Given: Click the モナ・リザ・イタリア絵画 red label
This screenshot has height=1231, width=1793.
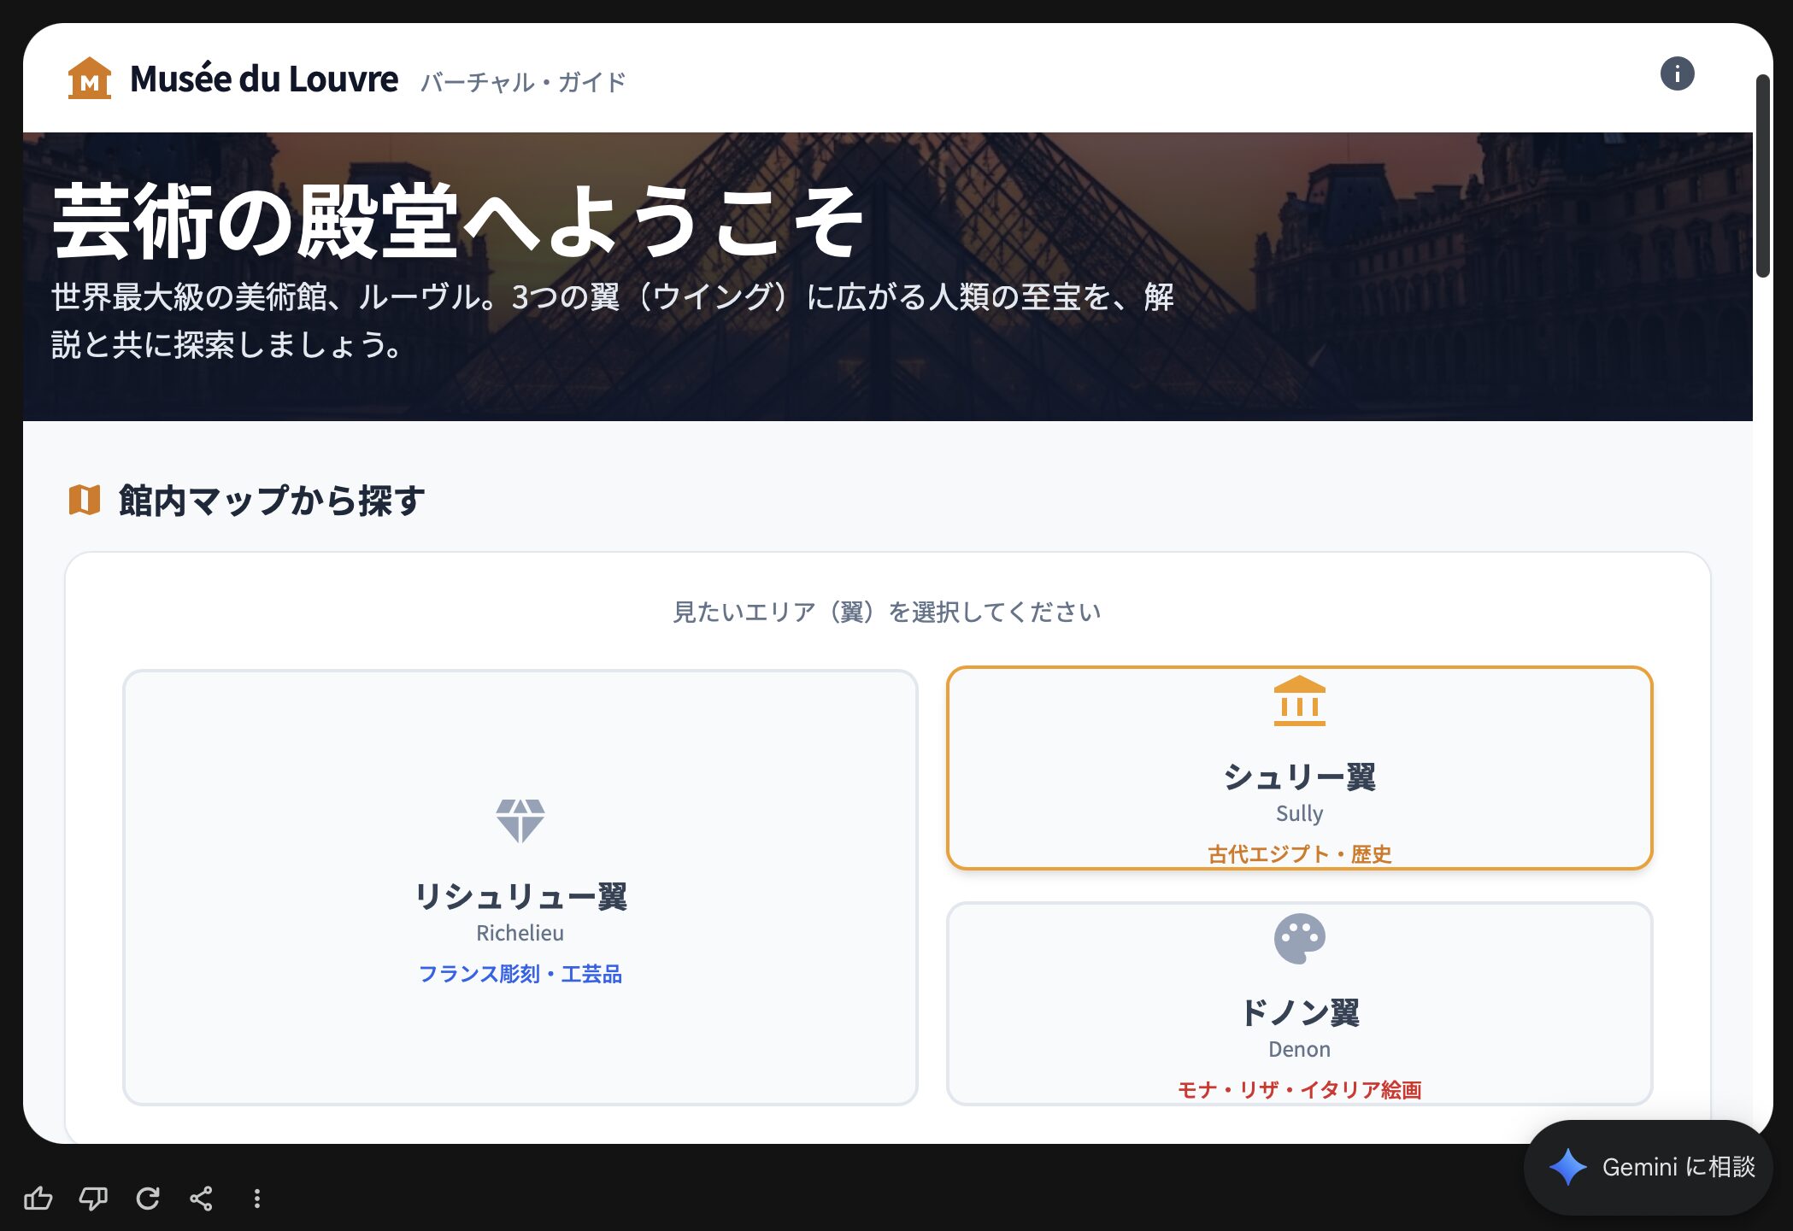Looking at the screenshot, I should (1299, 1090).
